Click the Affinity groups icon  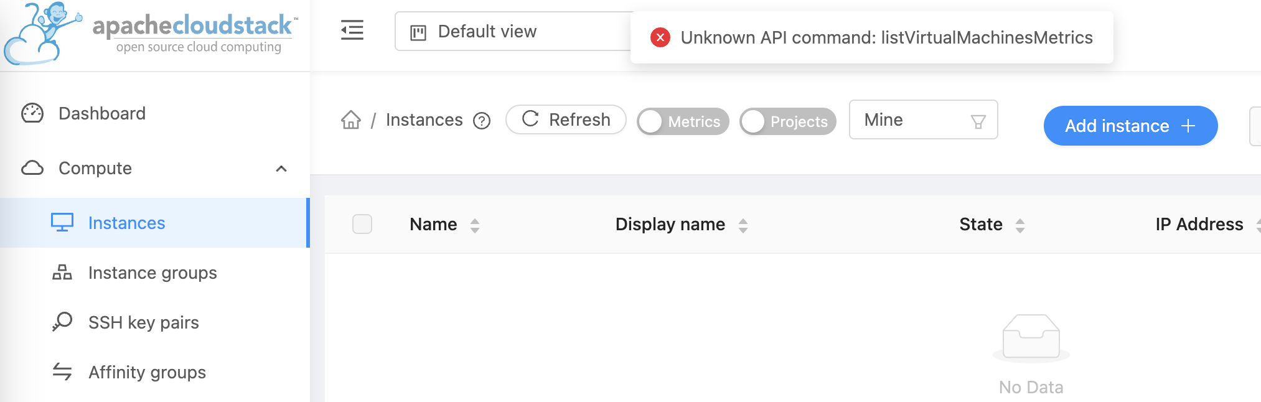pyautogui.click(x=61, y=372)
